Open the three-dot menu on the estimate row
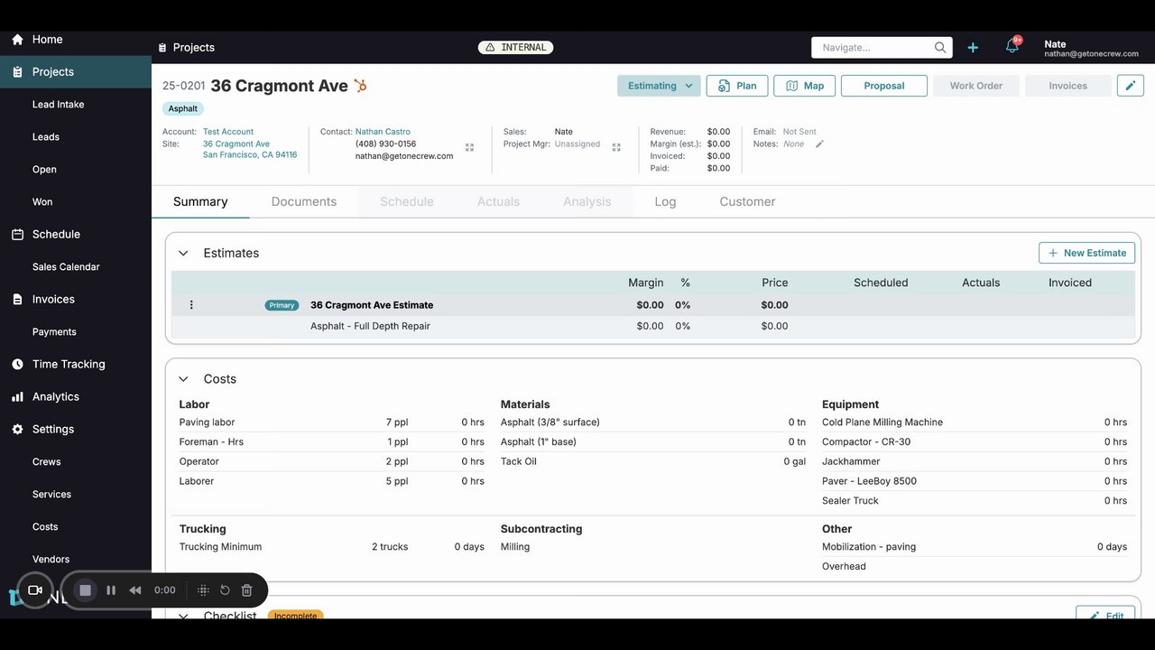1155x650 pixels. (x=191, y=305)
